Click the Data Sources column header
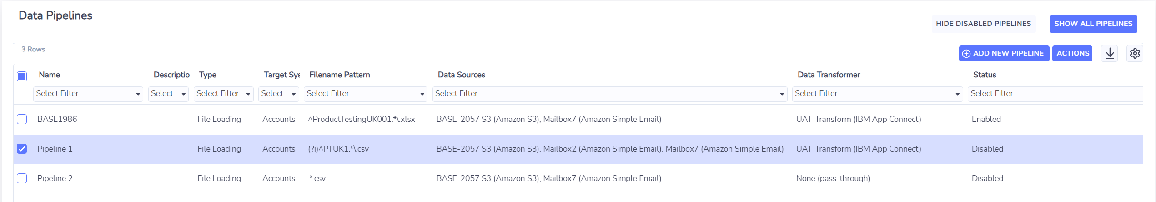This screenshot has height=202, width=1156. pyautogui.click(x=461, y=75)
